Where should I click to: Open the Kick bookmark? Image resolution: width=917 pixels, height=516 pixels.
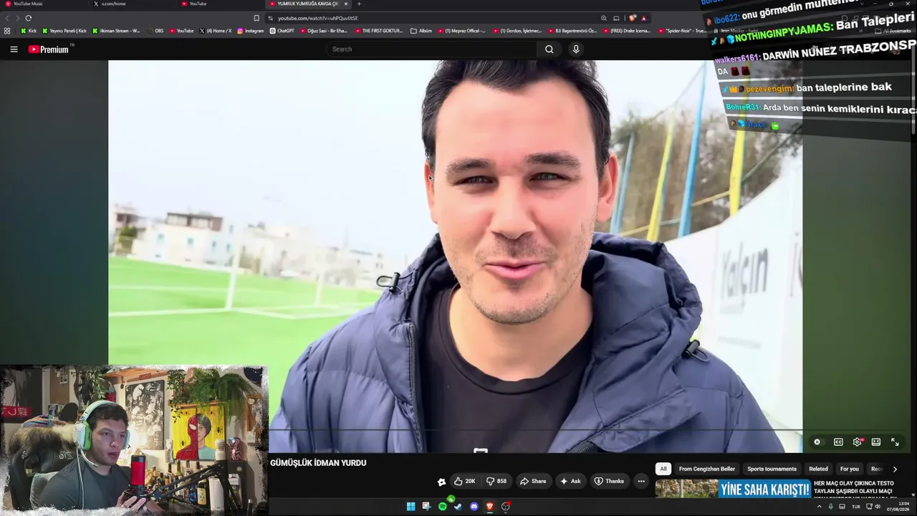pyautogui.click(x=29, y=31)
